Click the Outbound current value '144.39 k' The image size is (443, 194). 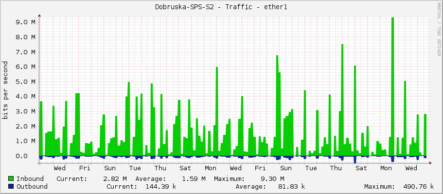pos(160,186)
